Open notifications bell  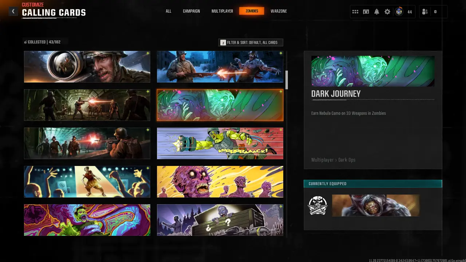(376, 12)
